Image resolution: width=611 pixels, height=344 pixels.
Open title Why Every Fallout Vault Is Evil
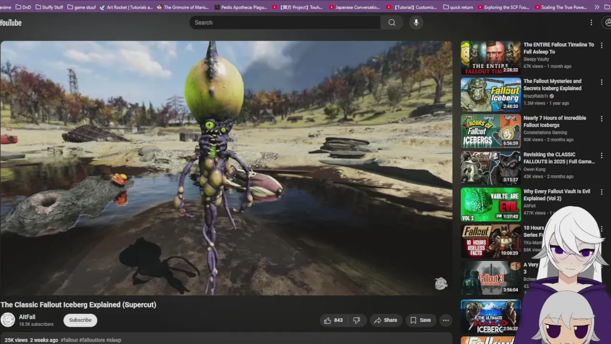coord(557,195)
